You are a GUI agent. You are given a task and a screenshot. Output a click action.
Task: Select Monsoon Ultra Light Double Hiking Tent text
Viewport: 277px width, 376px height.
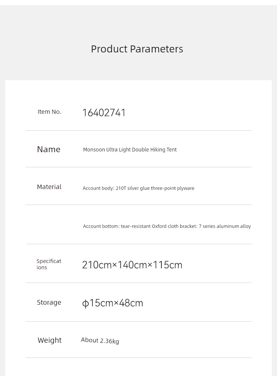130,150
